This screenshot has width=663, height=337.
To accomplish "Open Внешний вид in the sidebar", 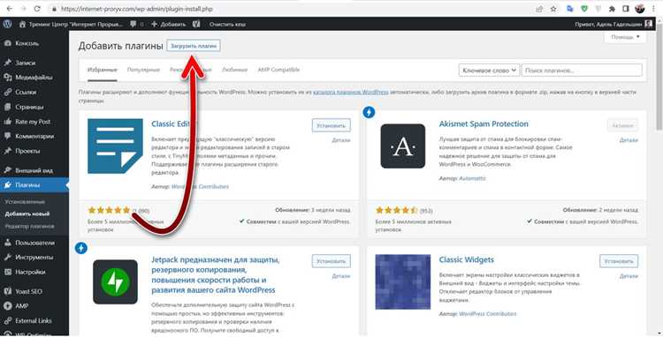I will (x=34, y=170).
